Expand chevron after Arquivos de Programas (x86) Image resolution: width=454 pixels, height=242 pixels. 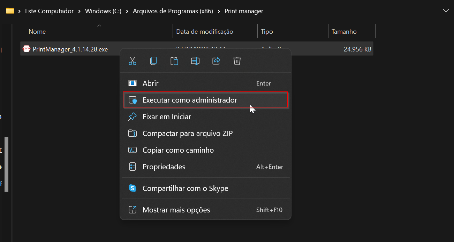coord(219,11)
